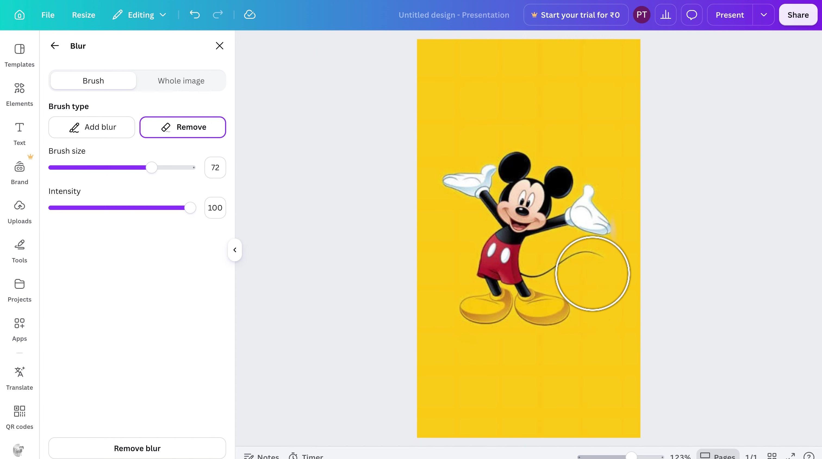Open the QR codes app

pyautogui.click(x=20, y=418)
